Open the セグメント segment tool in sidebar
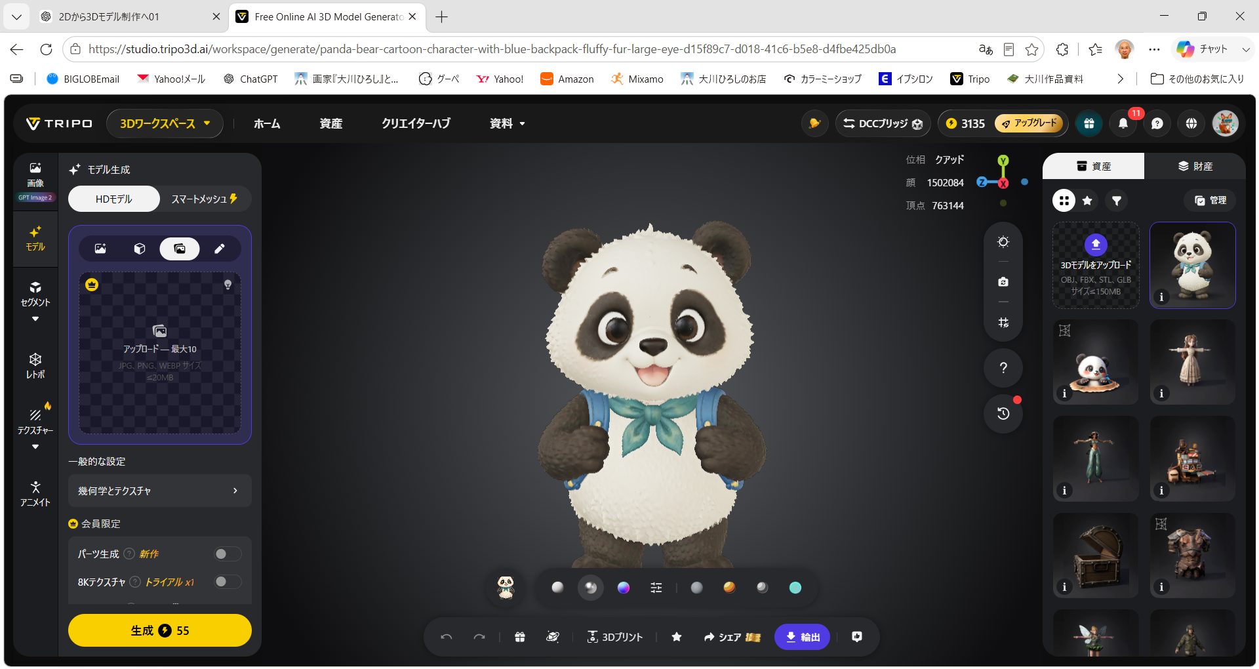 [x=35, y=294]
